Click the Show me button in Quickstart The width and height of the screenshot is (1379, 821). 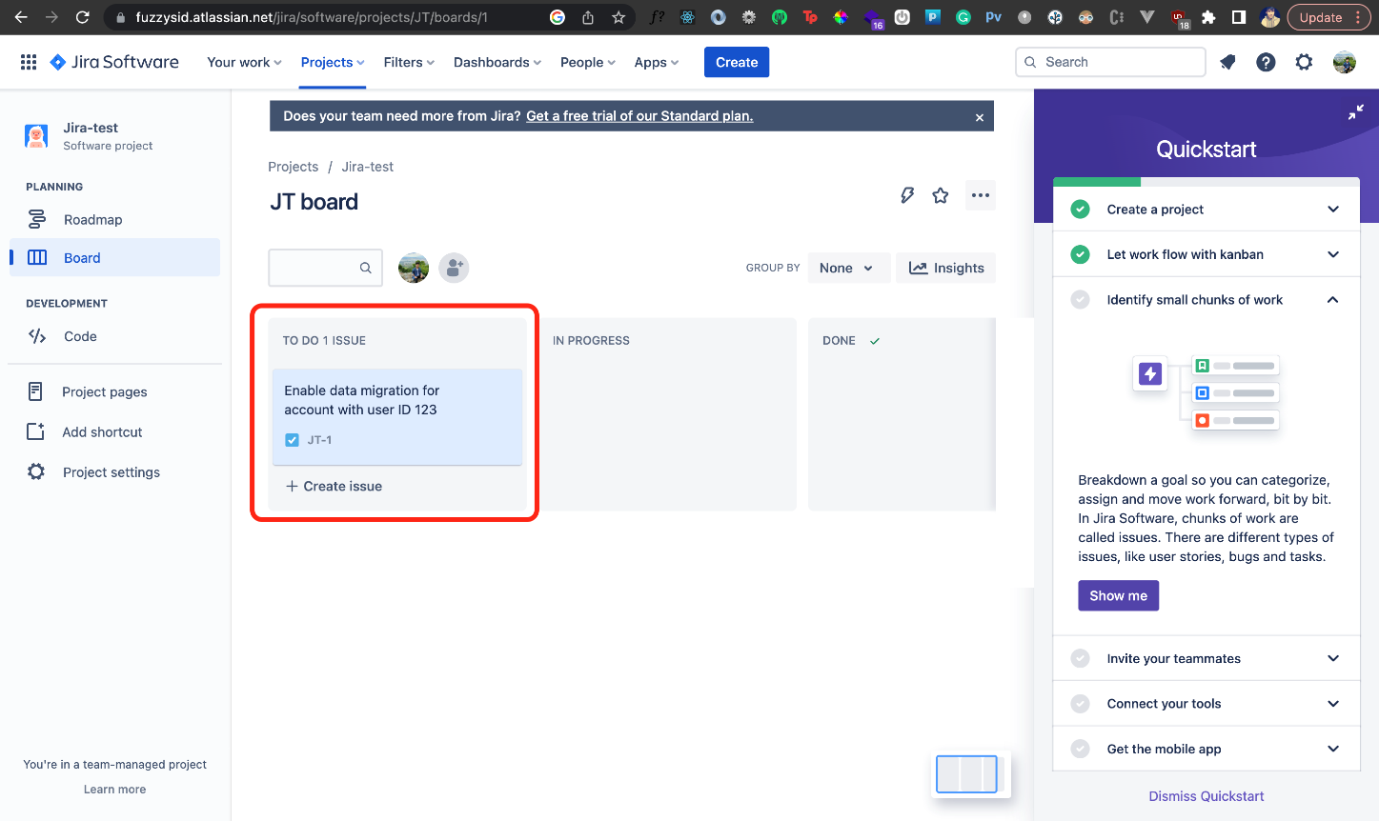1118,595
